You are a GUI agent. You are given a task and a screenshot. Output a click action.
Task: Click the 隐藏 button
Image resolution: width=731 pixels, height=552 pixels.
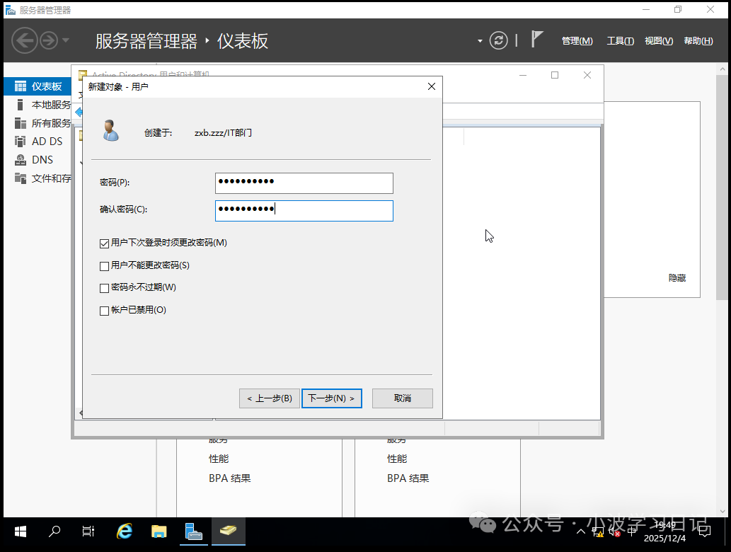click(x=676, y=277)
